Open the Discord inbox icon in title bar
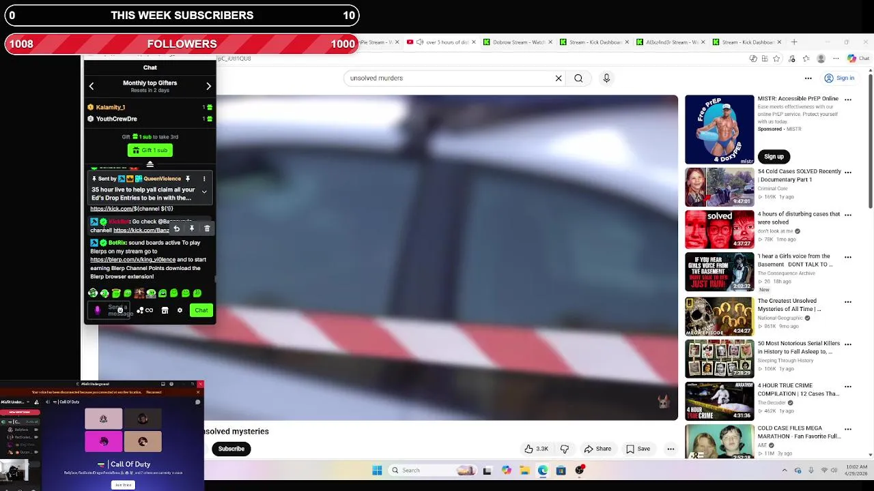This screenshot has width=874, height=491. tap(163, 384)
